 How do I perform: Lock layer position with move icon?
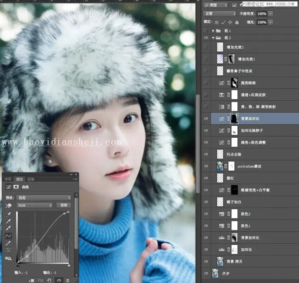point(230,22)
